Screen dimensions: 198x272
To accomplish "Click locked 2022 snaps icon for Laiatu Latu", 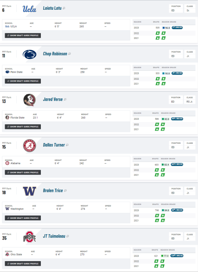I will [158, 33].
